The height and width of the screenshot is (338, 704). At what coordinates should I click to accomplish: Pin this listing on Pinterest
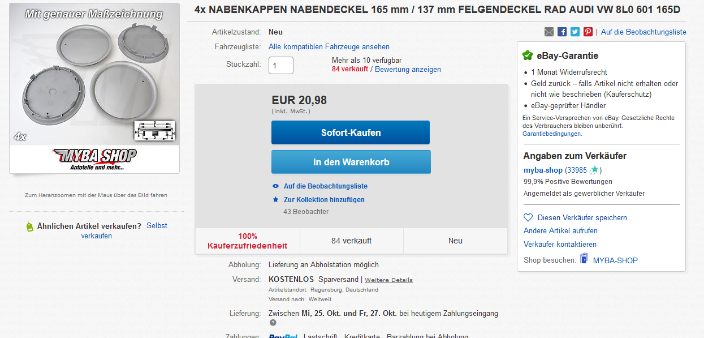[588, 32]
